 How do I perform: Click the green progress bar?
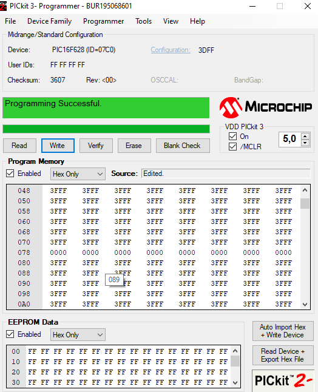(106, 129)
